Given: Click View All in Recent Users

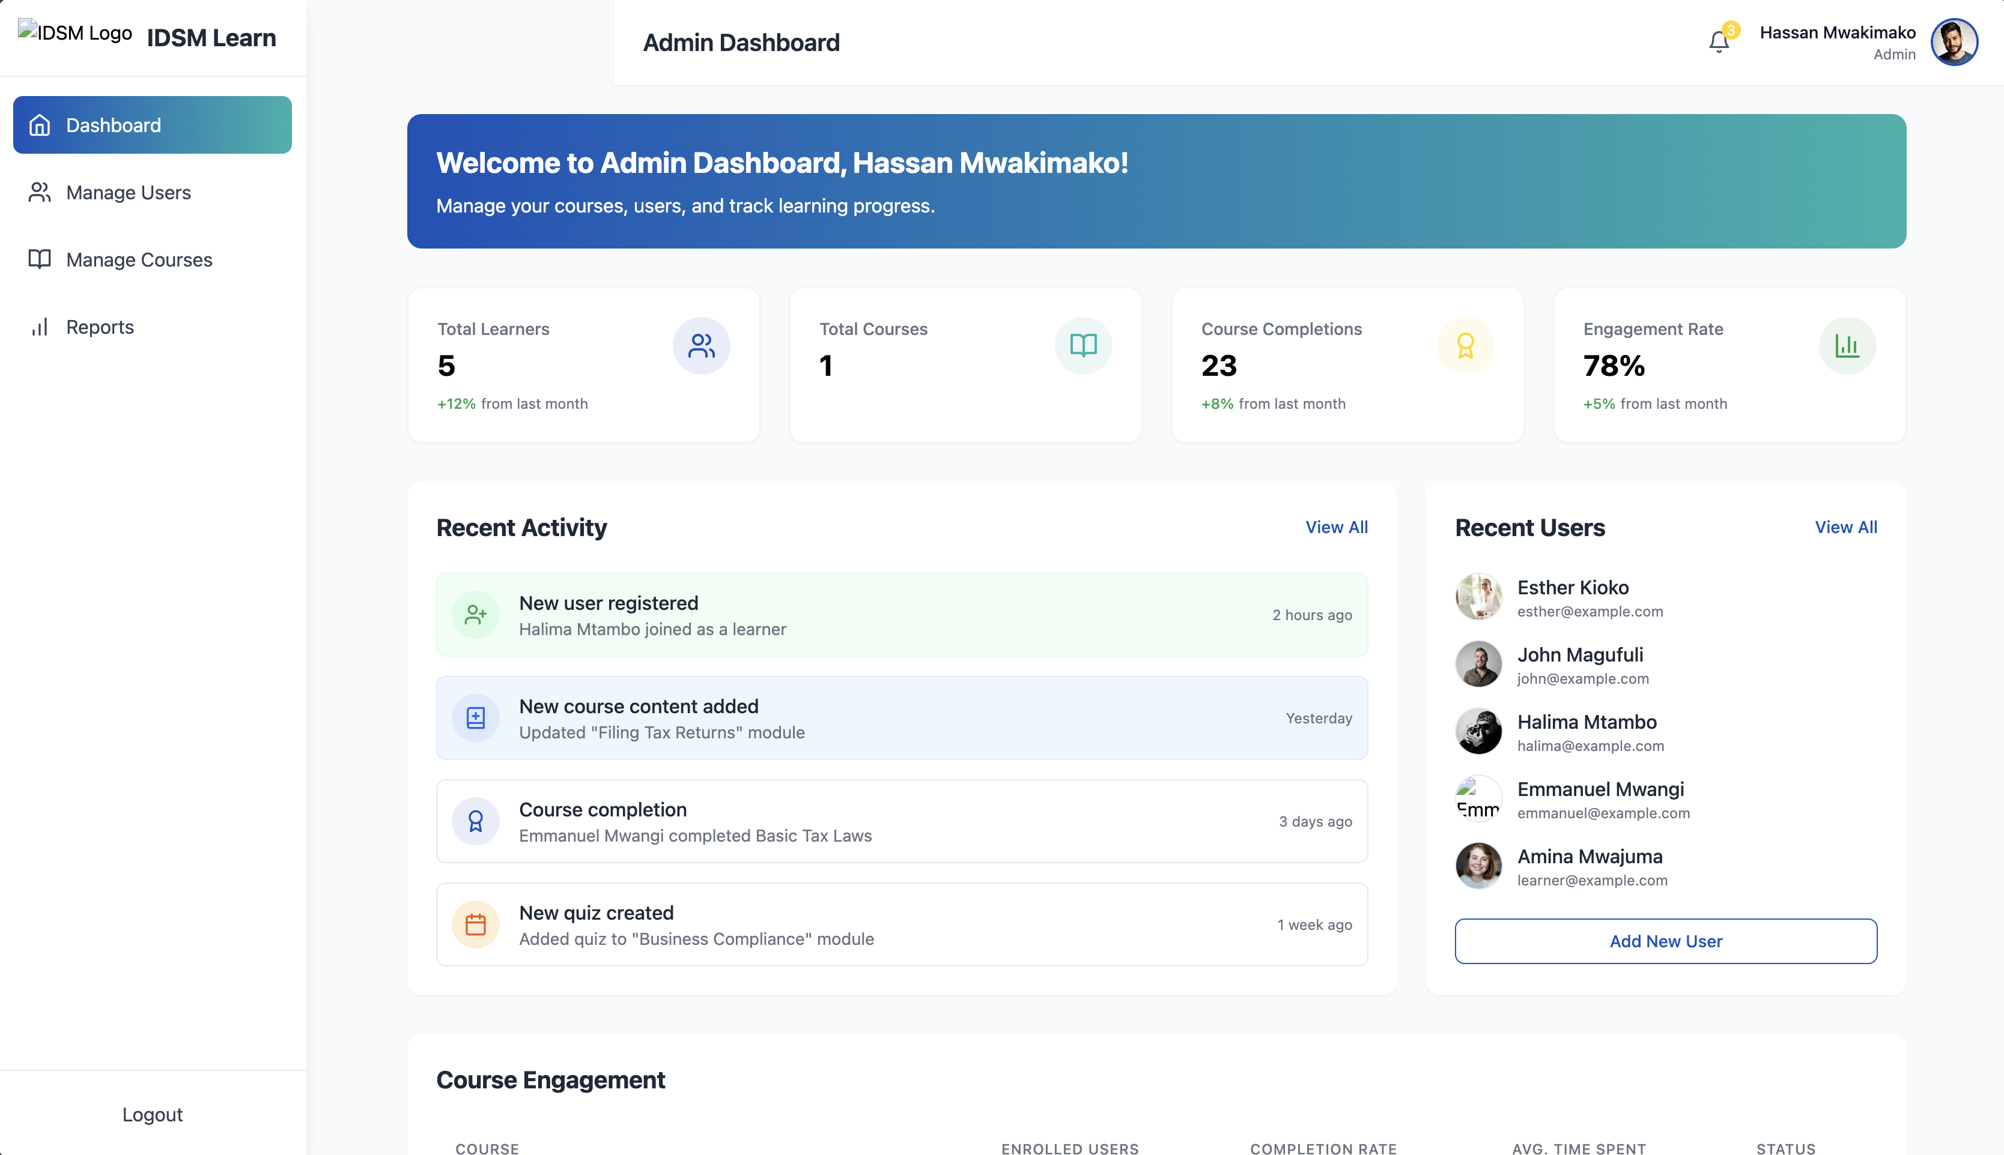Looking at the screenshot, I should click(1845, 526).
